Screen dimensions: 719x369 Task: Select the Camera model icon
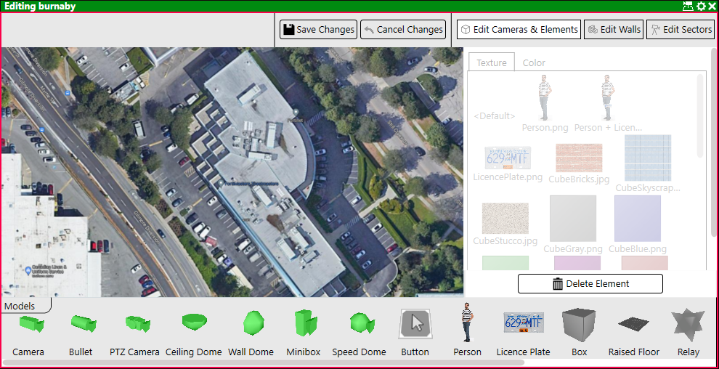(31, 325)
